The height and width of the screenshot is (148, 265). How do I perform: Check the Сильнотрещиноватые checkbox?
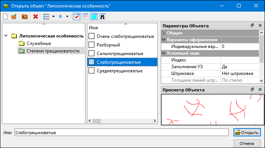tap(91, 53)
